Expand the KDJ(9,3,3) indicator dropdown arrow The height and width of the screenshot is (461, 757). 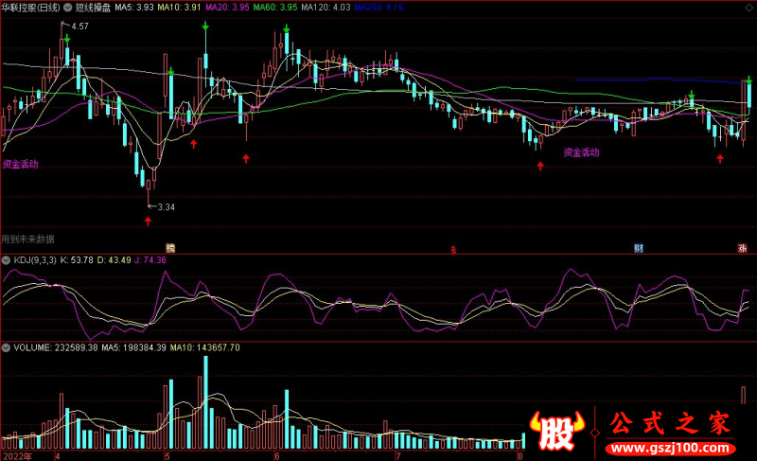[6, 260]
